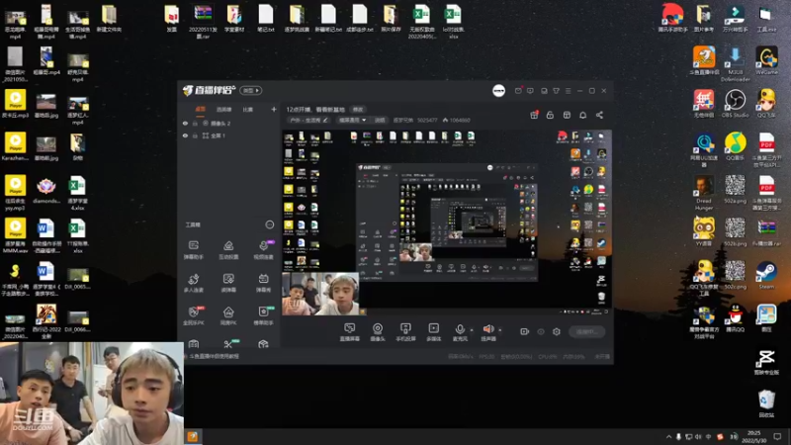Open 腾讯QQ penguin desktop shortcut
The width and height of the screenshot is (791, 445).
click(x=735, y=318)
